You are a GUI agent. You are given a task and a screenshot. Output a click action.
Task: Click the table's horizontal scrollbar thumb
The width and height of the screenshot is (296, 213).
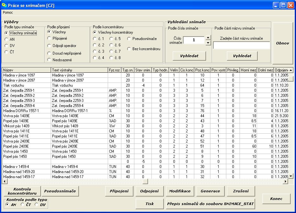pyautogui.click(x=145, y=181)
